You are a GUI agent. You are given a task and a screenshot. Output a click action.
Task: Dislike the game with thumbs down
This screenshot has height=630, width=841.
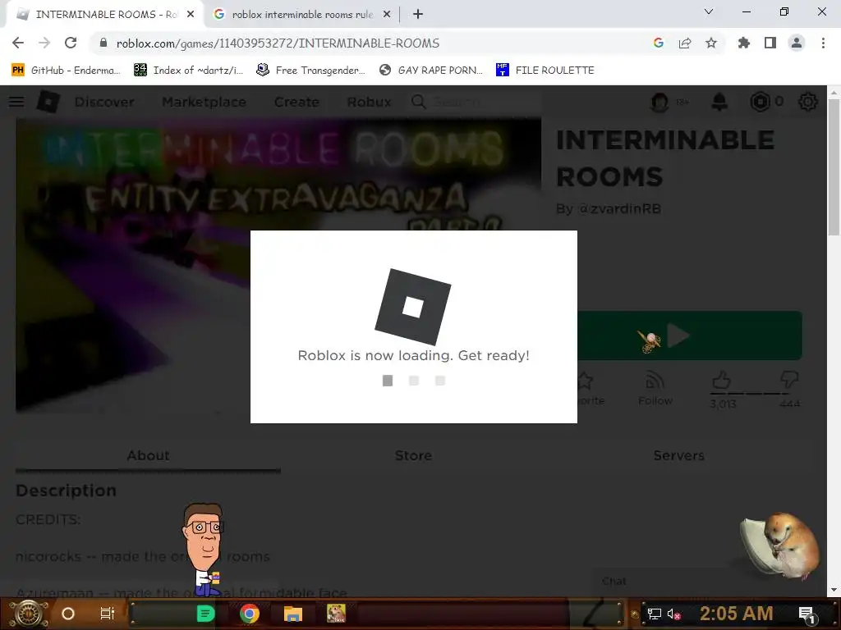789,379
